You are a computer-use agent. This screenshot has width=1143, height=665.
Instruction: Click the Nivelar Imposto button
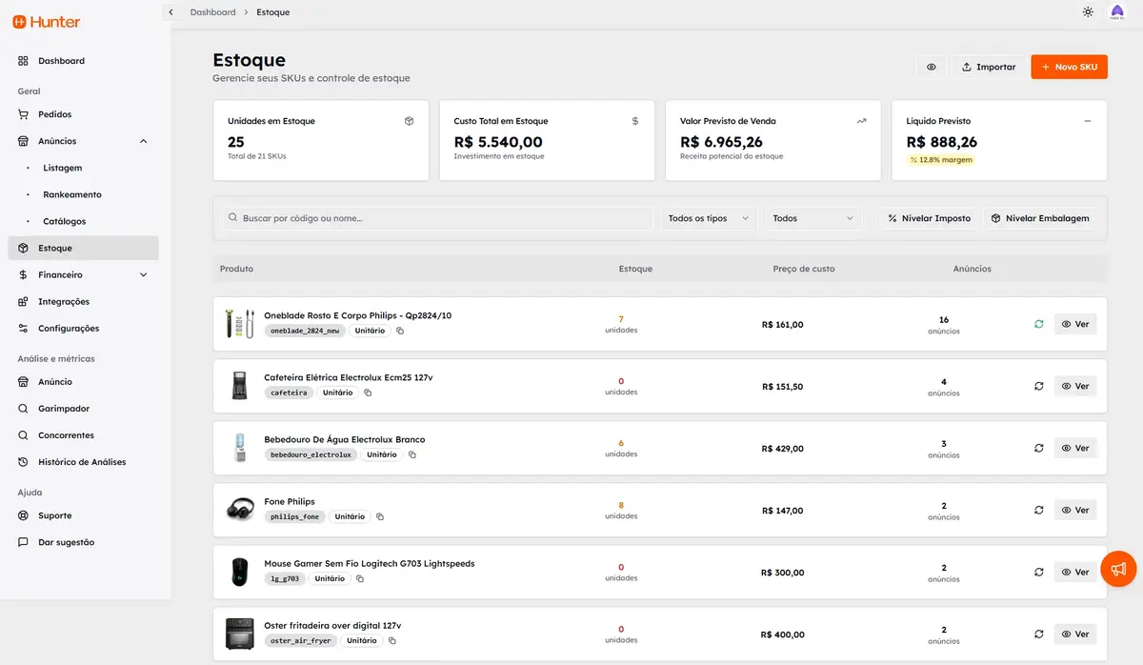tap(929, 218)
